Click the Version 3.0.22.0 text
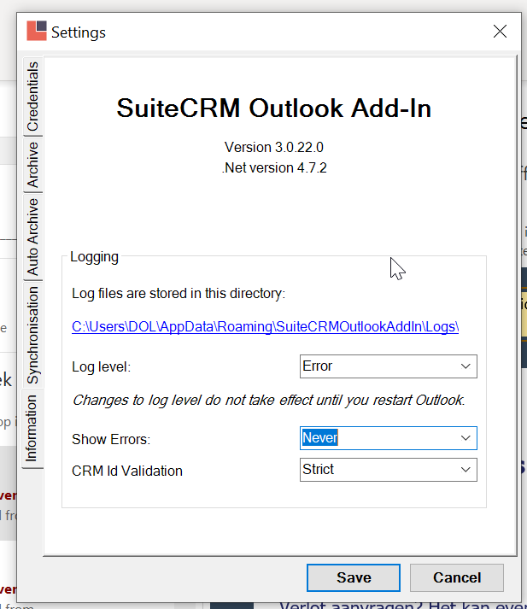The height and width of the screenshot is (609, 527). tap(274, 147)
